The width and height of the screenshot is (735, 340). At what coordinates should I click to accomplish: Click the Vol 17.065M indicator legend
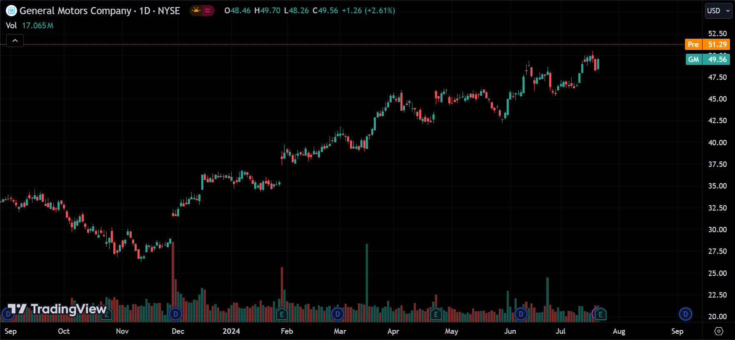coord(30,25)
